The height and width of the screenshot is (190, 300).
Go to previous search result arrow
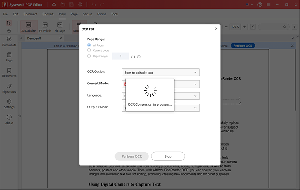tap(253, 27)
